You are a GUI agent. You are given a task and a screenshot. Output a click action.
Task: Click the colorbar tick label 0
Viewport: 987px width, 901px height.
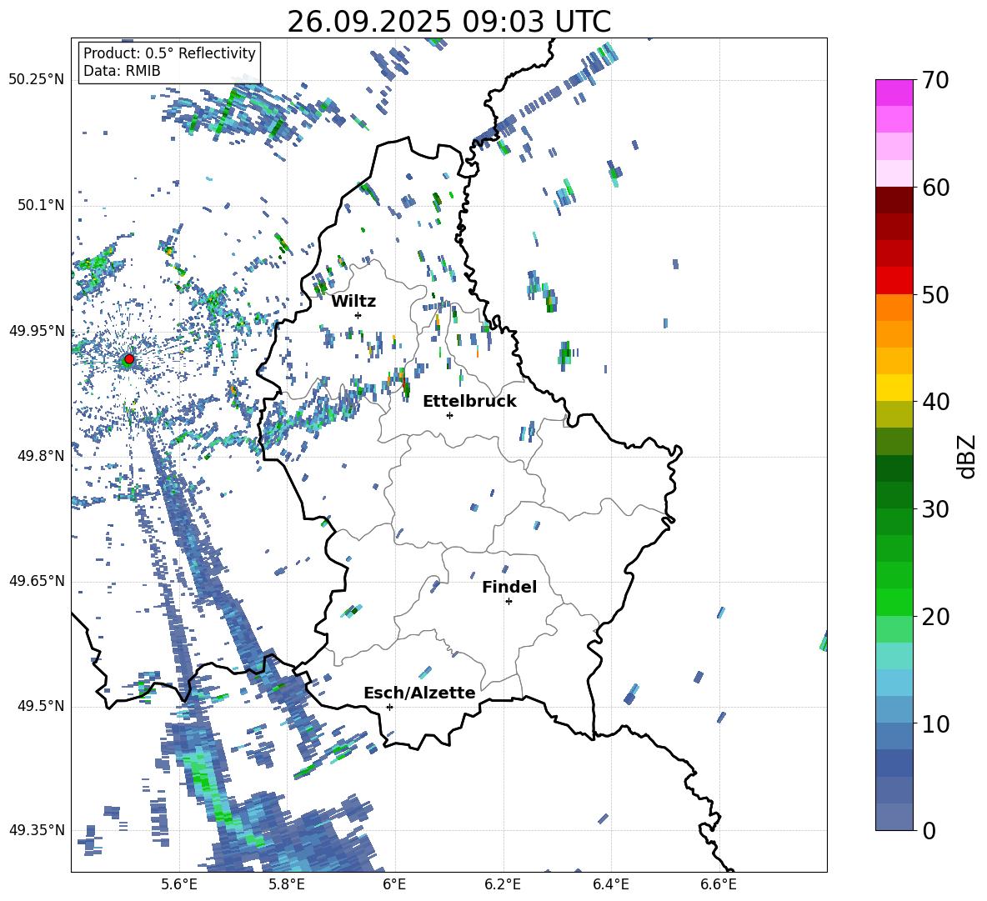(x=929, y=831)
